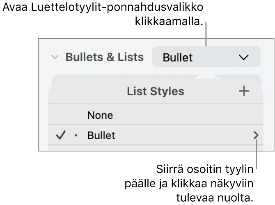Select the Bullet list style label
Screen dimensions: 275x205
pyautogui.click(x=101, y=136)
